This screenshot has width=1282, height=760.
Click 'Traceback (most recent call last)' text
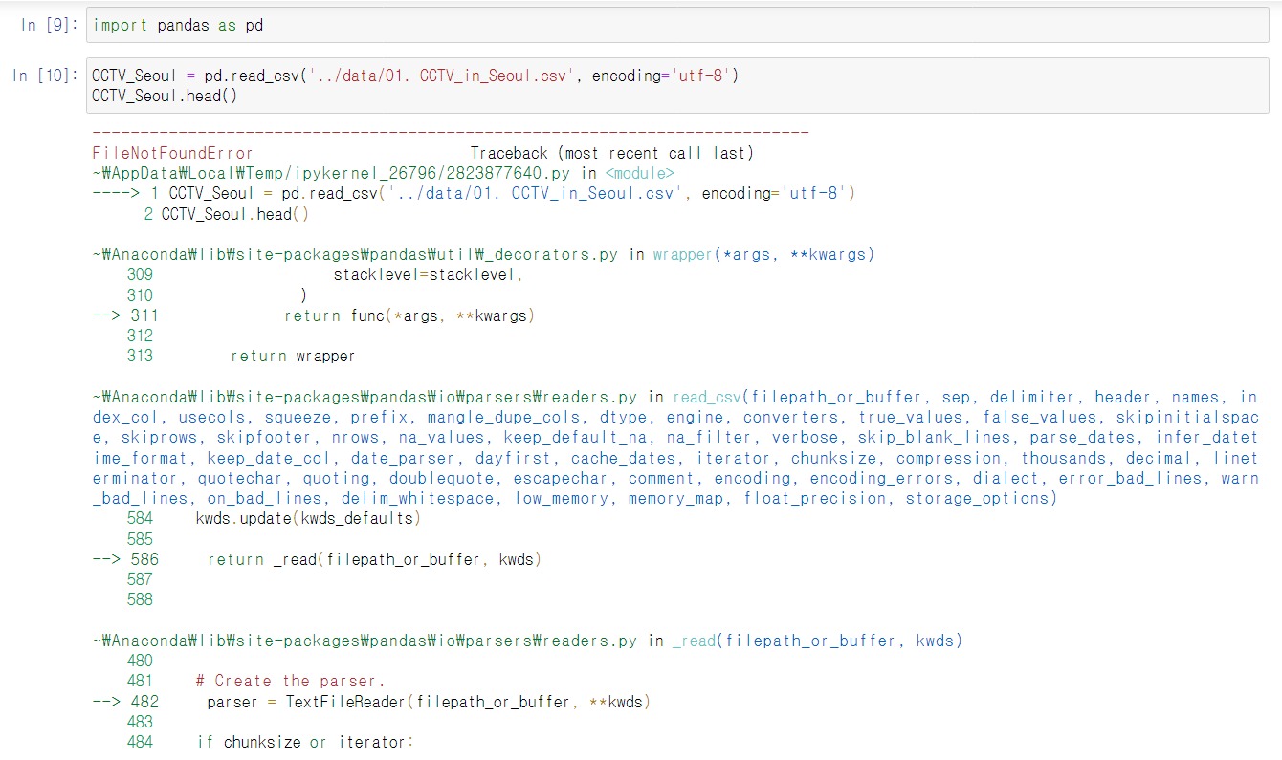(611, 153)
